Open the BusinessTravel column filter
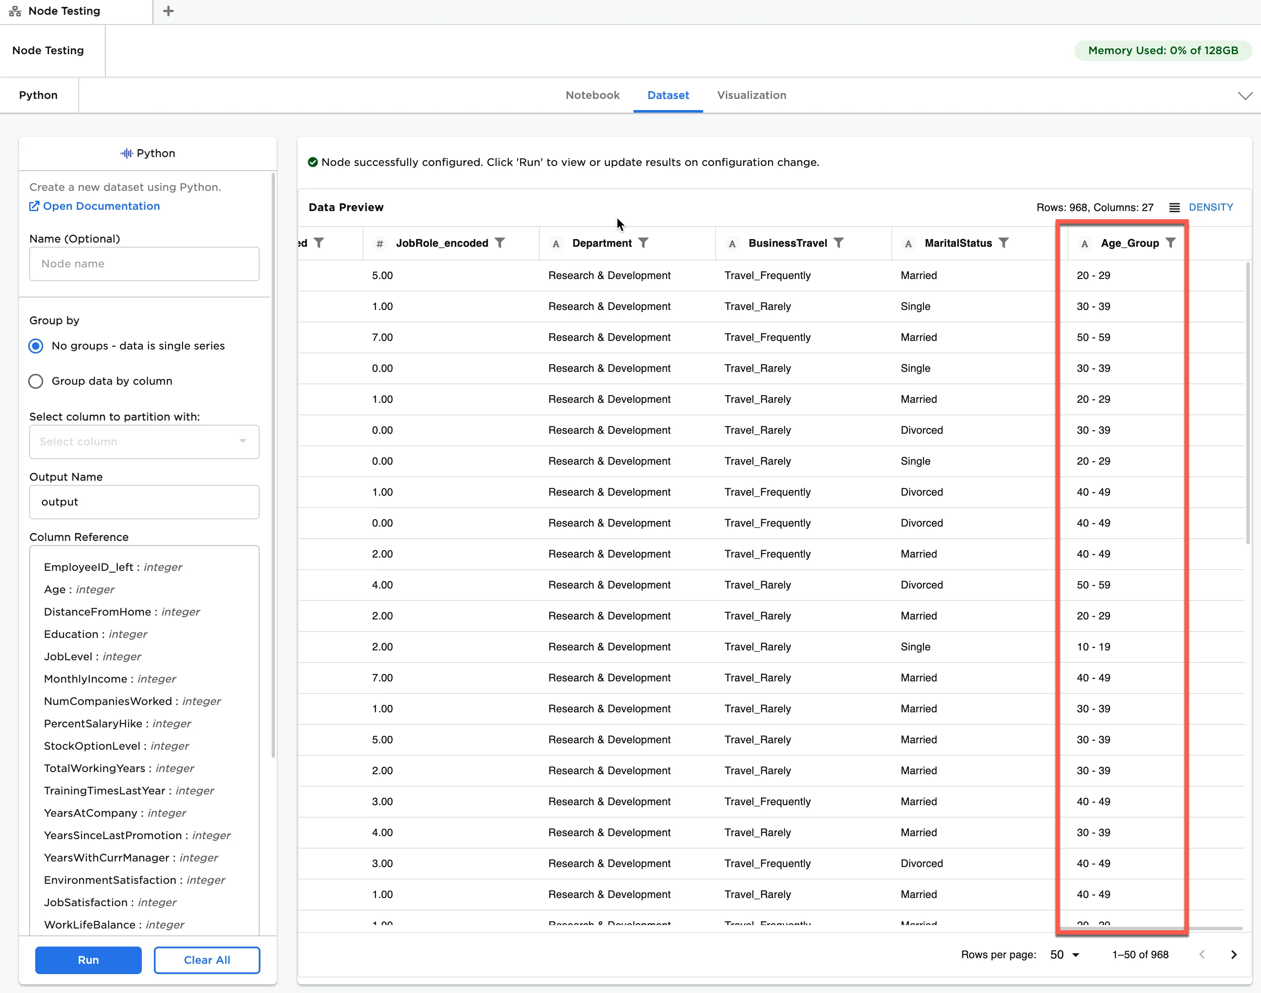This screenshot has width=1261, height=993. tap(839, 243)
